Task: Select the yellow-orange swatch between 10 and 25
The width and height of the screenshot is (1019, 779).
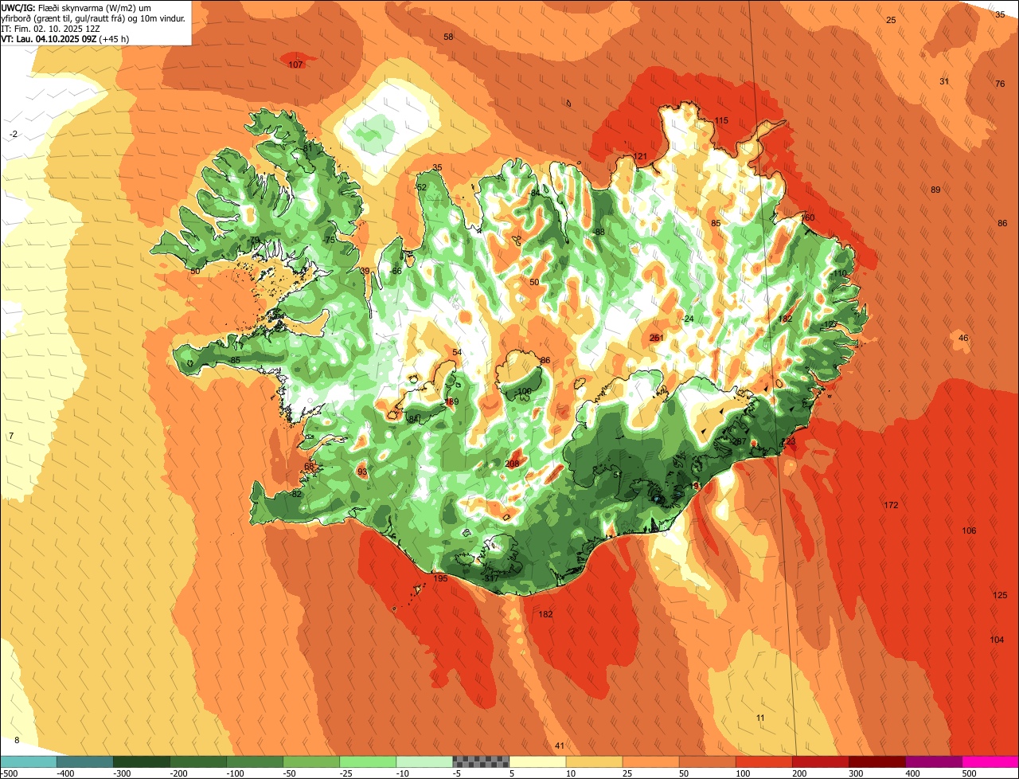Action: pos(594,761)
